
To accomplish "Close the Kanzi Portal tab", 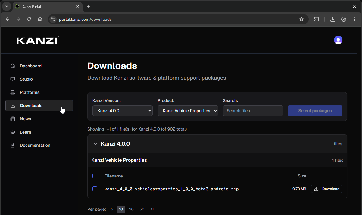I will (x=78, y=6).
